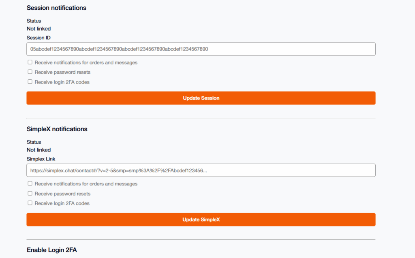The height and width of the screenshot is (258, 415).
Task: Click the Session ID input field
Action: 201,49
